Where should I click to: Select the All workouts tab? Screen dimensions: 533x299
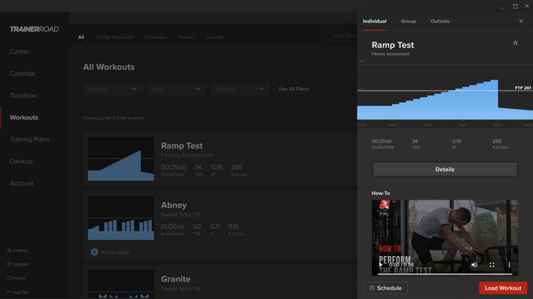81,37
